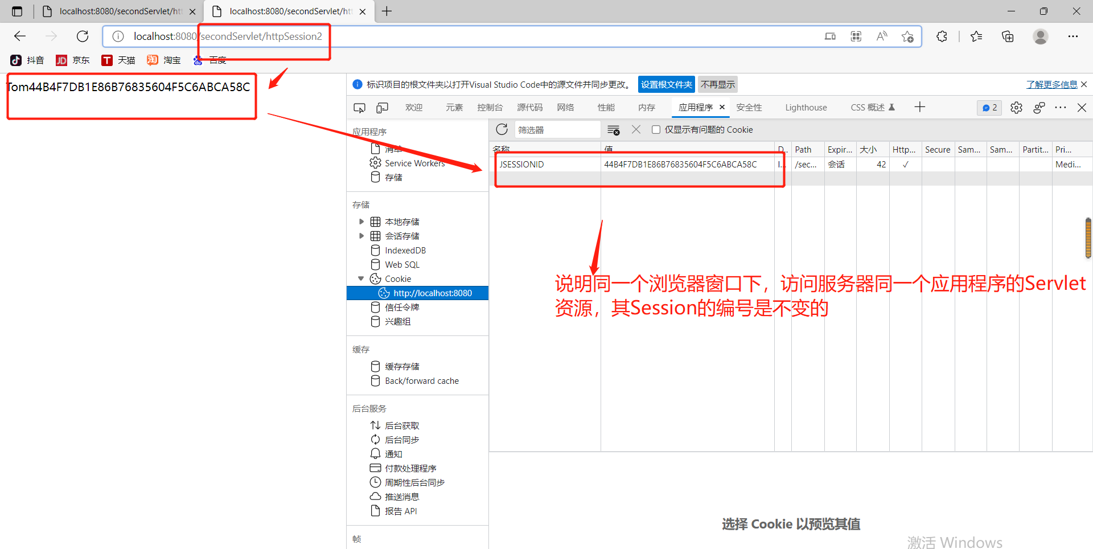Open the 了解更多信息 link
The image size is (1093, 549).
[x=1051, y=85]
